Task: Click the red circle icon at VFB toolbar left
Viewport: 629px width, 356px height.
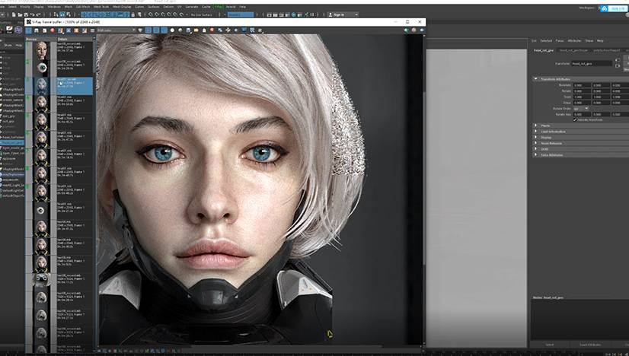Action: click(x=53, y=30)
